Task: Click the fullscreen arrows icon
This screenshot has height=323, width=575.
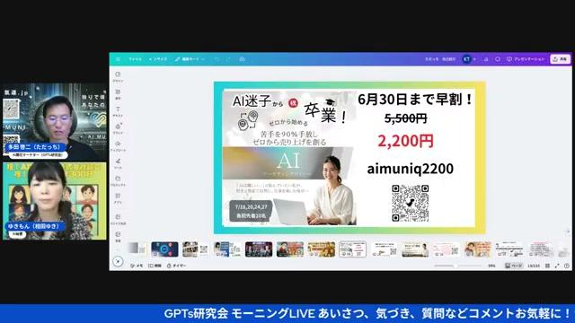Action: point(557,266)
